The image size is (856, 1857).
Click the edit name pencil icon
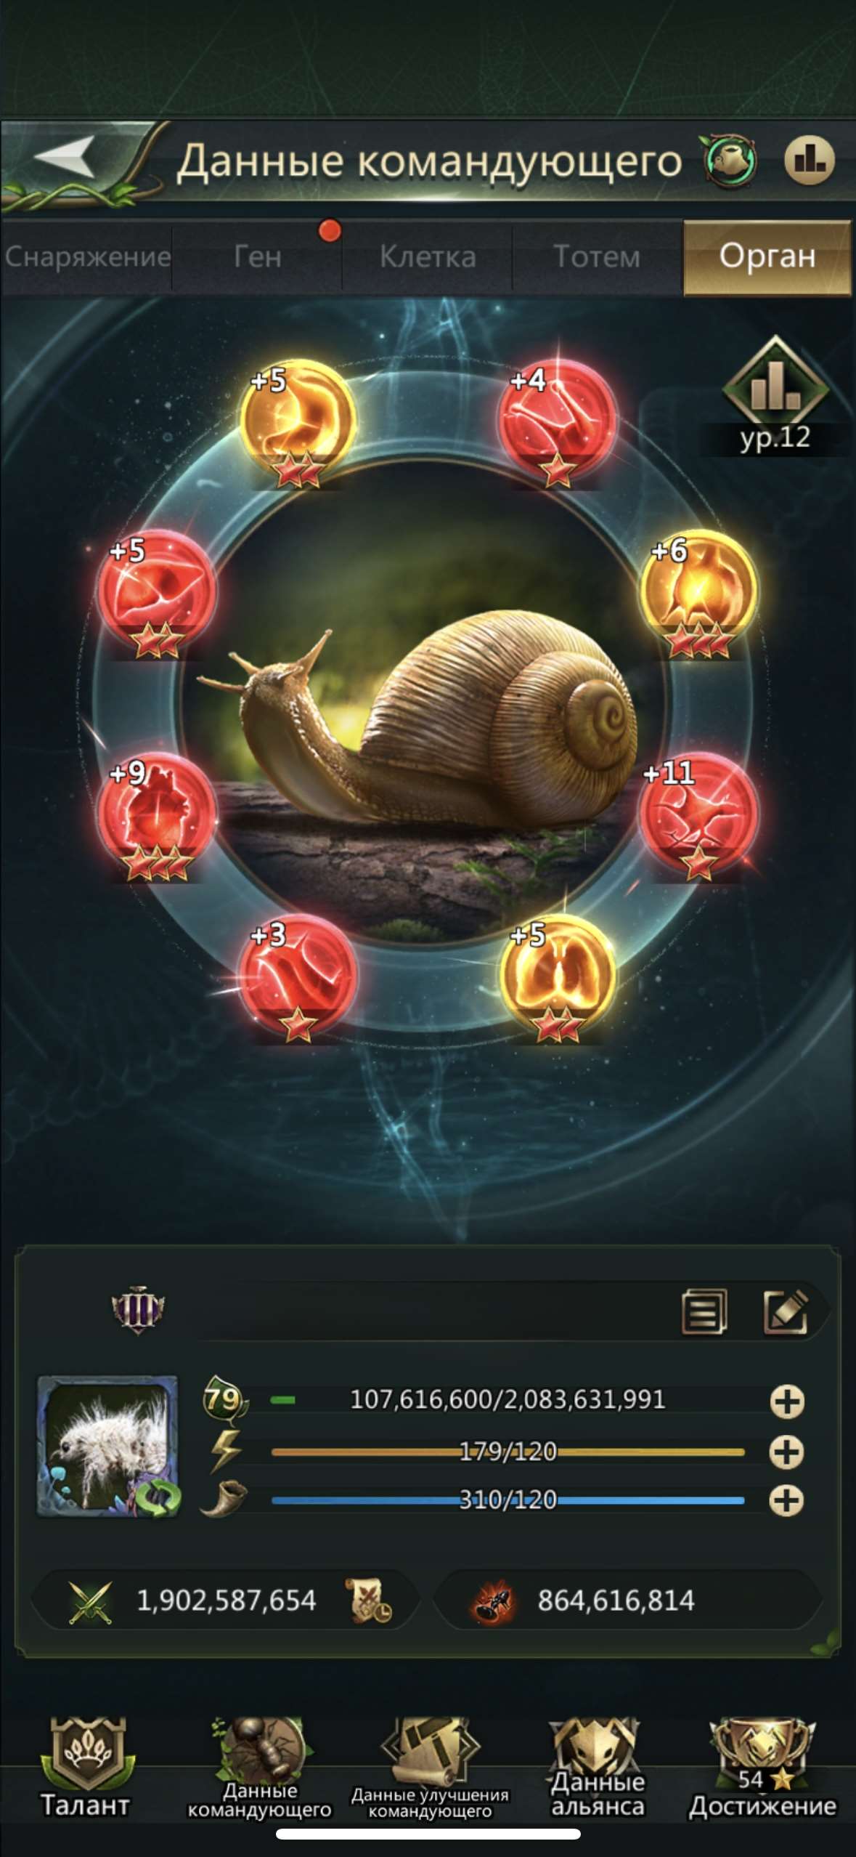click(785, 1312)
